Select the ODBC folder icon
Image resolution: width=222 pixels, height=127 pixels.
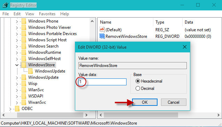pos(17,109)
